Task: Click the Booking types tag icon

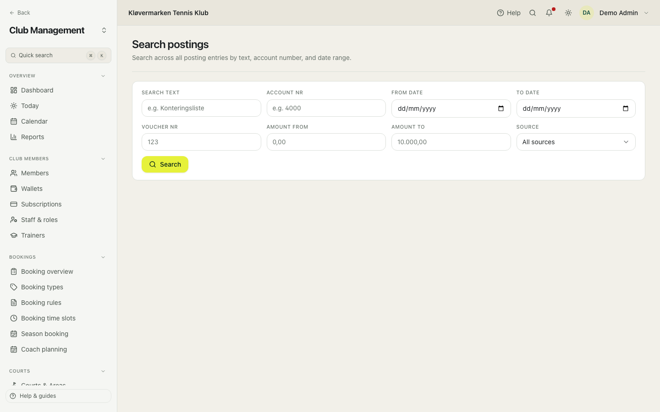Action: click(x=14, y=287)
